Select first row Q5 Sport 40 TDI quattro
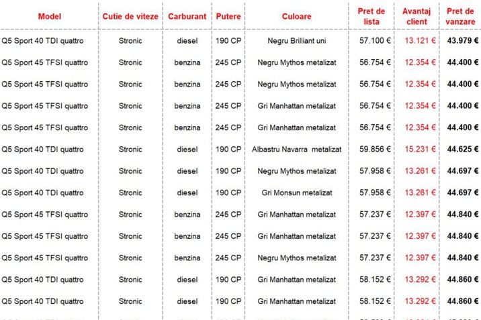Viewport: 481px width, 320px height. [x=42, y=41]
